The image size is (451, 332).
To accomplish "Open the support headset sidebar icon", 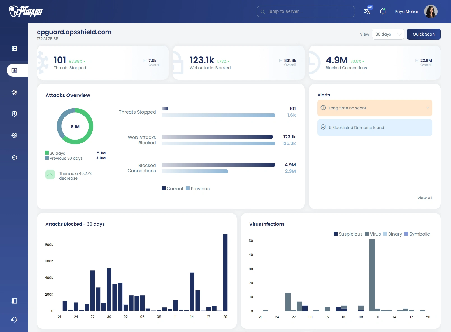I will point(14,320).
